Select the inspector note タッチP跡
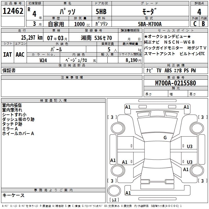 (x=12, y=124)
